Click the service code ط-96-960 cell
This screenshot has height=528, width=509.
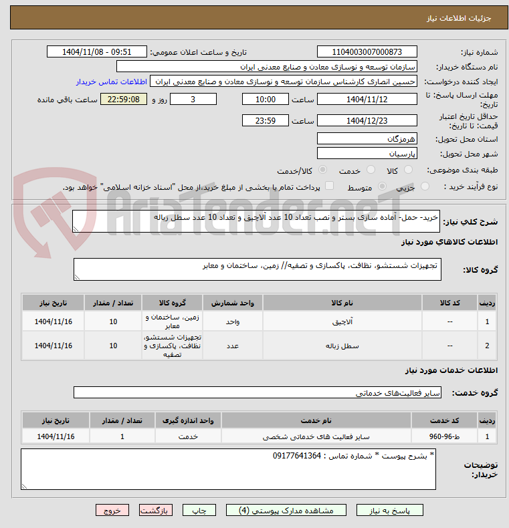click(444, 436)
